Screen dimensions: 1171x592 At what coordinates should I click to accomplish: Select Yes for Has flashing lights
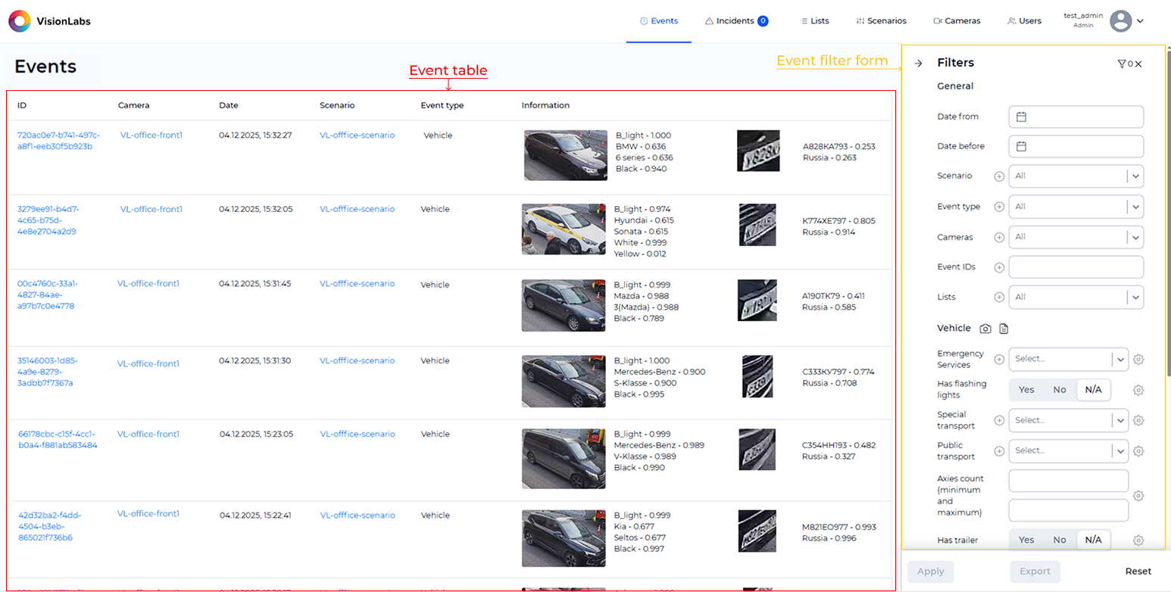point(1026,389)
